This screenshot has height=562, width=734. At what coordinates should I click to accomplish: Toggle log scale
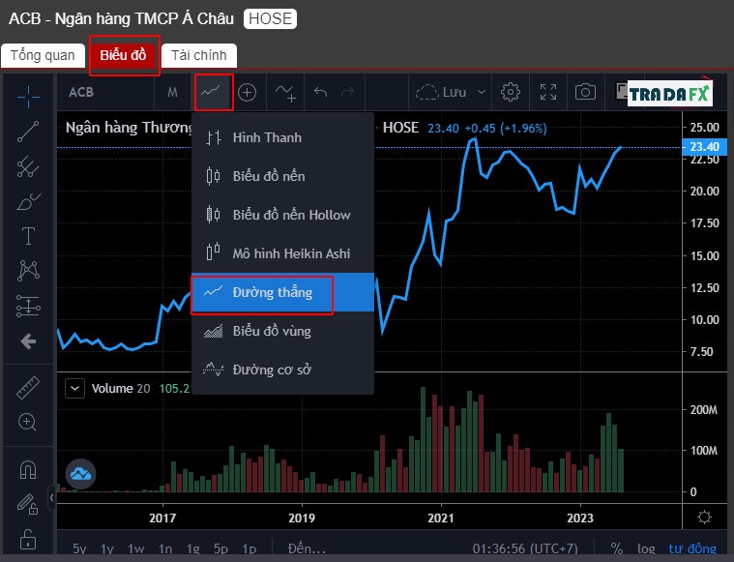tap(646, 548)
